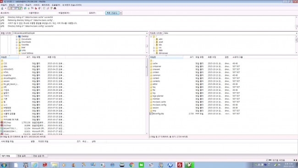Open the Site Manager toolbar icon
This screenshot has height=168, width=298.
[2, 8]
